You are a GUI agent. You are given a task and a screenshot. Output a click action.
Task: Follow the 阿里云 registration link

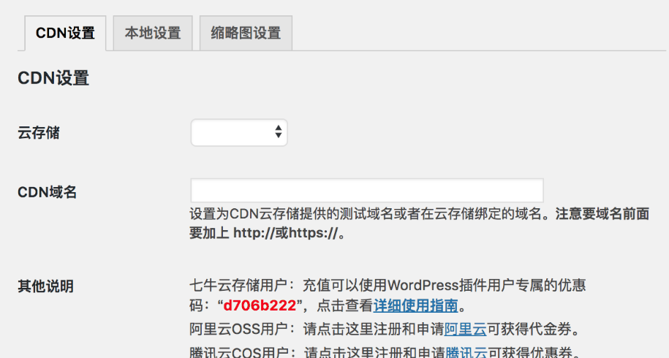(x=466, y=329)
